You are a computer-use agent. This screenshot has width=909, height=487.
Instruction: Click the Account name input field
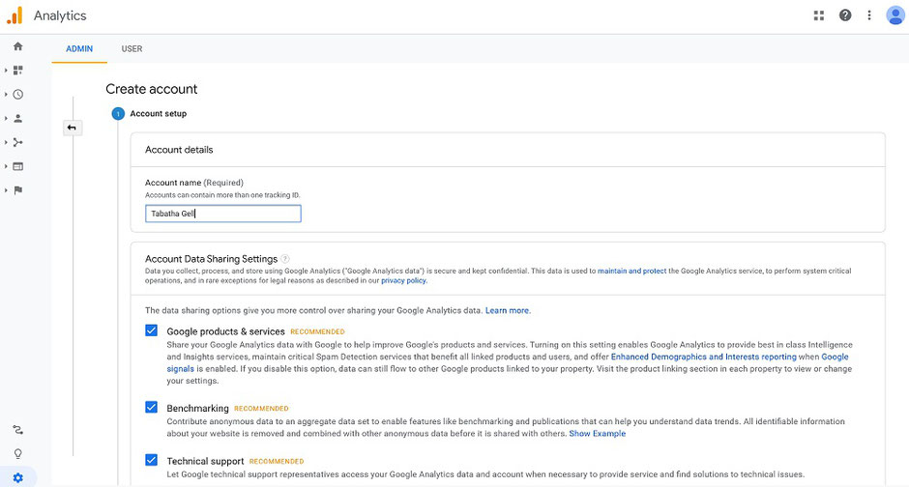(223, 214)
